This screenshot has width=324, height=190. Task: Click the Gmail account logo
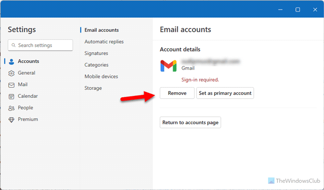pyautogui.click(x=168, y=66)
